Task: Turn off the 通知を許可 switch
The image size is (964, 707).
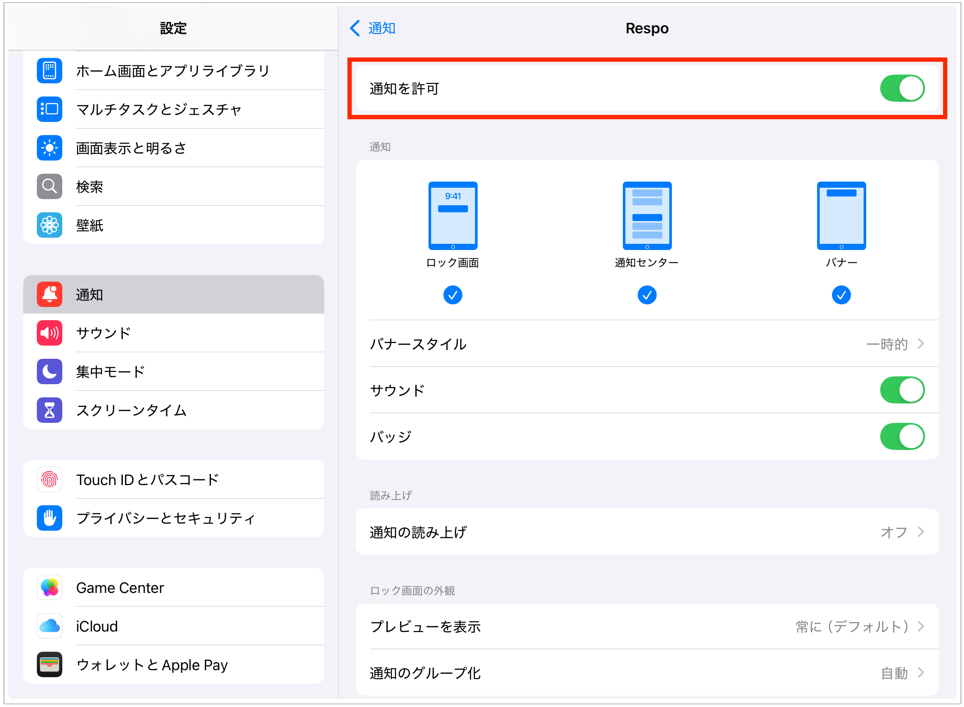Action: 902,88
